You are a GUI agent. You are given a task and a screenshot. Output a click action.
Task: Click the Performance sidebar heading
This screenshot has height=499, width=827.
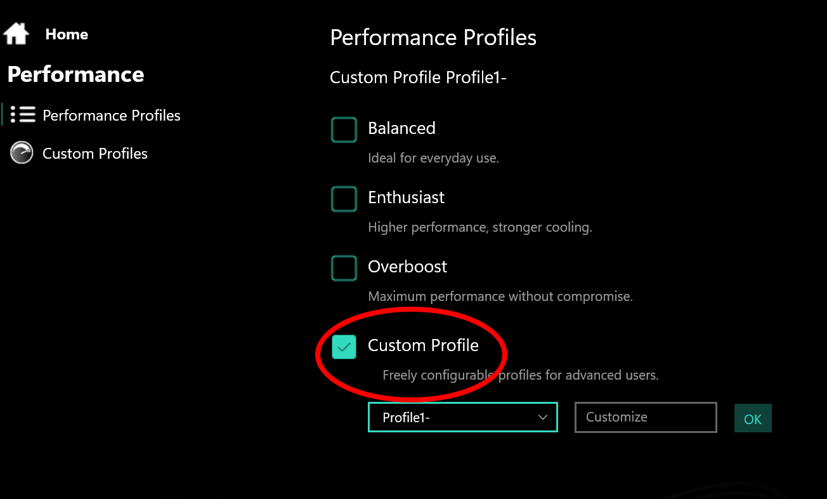[x=75, y=74]
